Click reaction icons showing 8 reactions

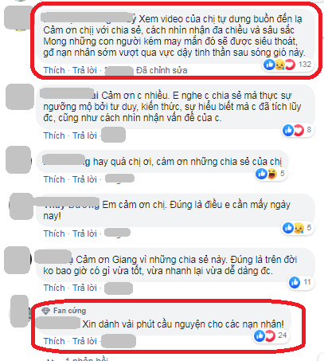(298, 130)
